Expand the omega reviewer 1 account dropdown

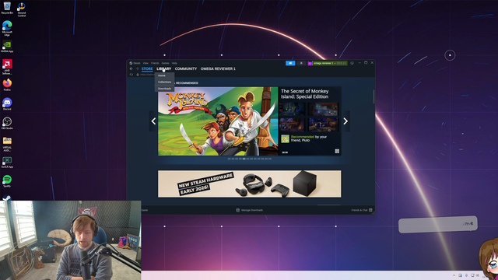coord(330,63)
